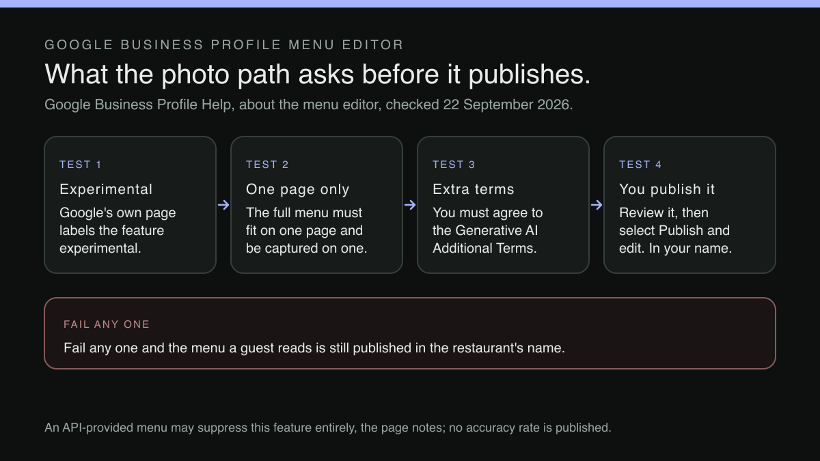Click the 'TEST 1' label
This screenshot has height=461, width=820.
click(x=81, y=165)
